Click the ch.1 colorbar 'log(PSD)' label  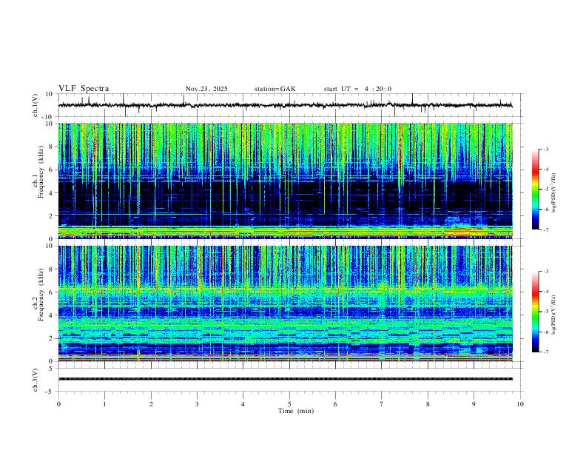[554, 193]
